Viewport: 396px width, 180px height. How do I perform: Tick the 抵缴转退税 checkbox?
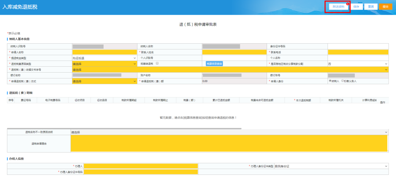[x=157, y=63]
